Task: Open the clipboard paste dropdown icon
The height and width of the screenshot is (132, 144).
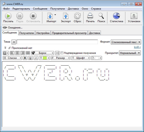Action: click(6, 53)
